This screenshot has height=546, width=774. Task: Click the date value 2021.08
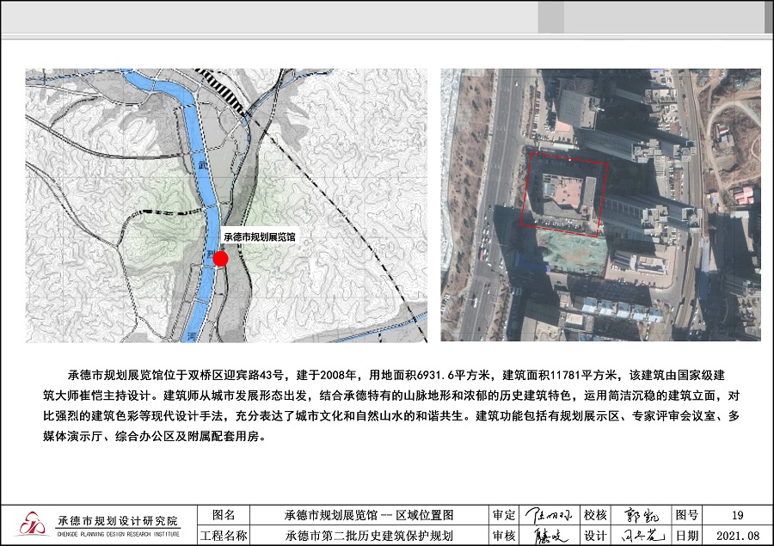click(x=737, y=536)
